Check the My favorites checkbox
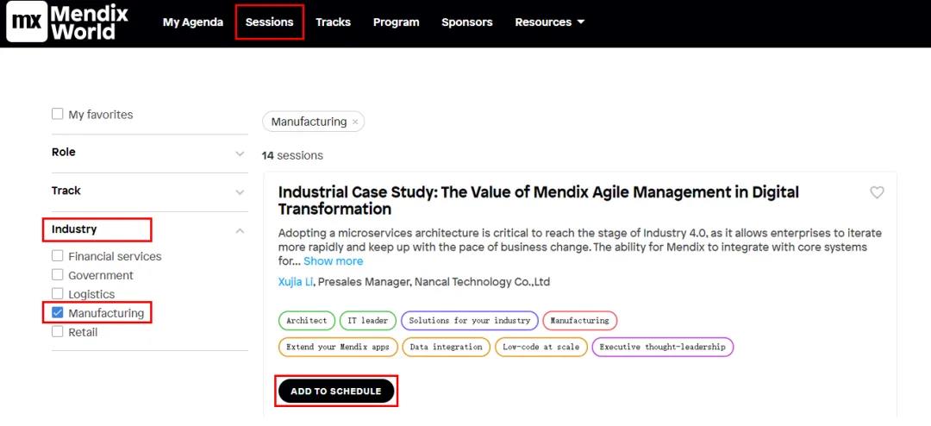The height and width of the screenshot is (426, 931). (58, 114)
